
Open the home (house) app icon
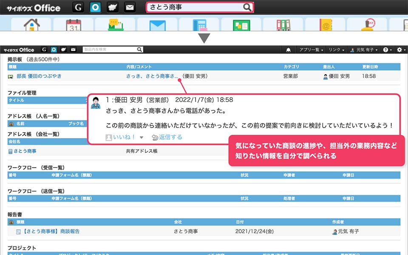[x=32, y=25]
